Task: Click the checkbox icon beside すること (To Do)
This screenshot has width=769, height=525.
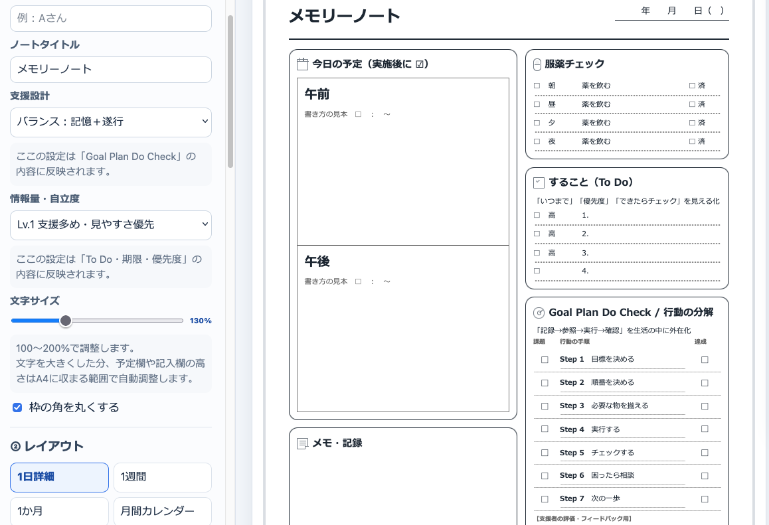Action: tap(539, 183)
